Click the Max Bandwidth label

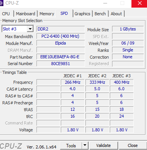coord(19,37)
